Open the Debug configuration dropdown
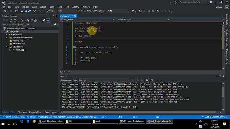Image resolution: width=230 pixels, height=129 pixels. (x=51, y=11)
